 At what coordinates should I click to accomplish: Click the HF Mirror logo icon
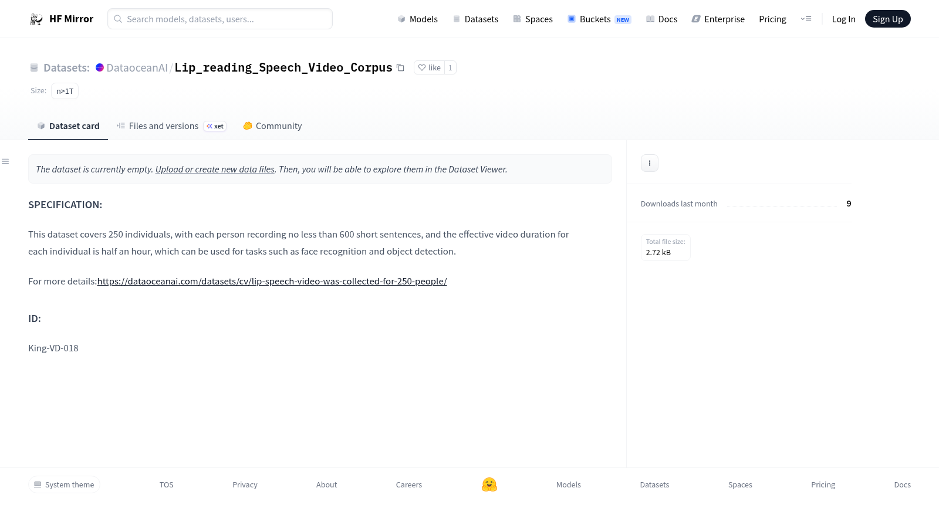tap(36, 19)
